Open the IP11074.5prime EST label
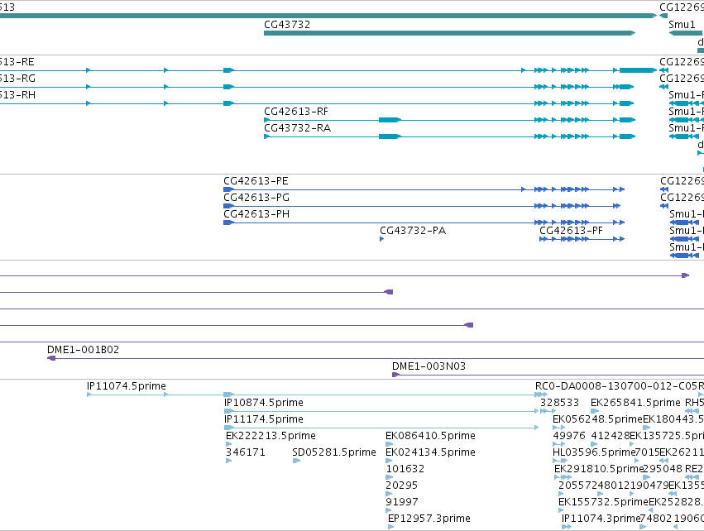Image resolution: width=704 pixels, height=531 pixels. pos(127,386)
